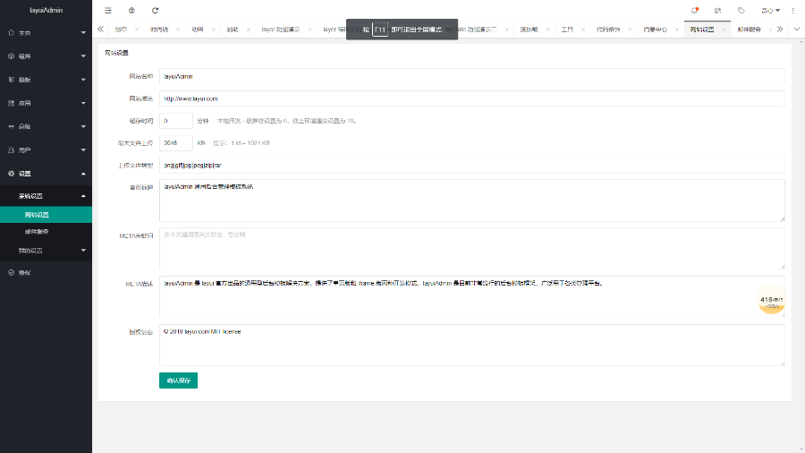Click the refresh icon in the header
This screenshot has height=453, width=805.
pyautogui.click(x=155, y=10)
